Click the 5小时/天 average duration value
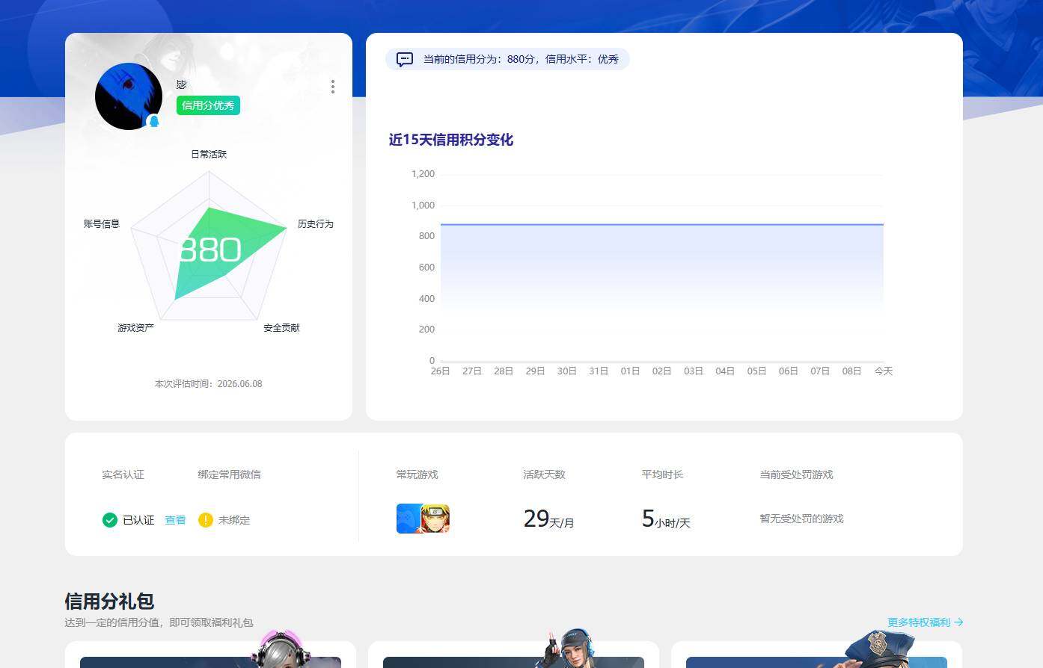The height and width of the screenshot is (668, 1043). [666, 519]
